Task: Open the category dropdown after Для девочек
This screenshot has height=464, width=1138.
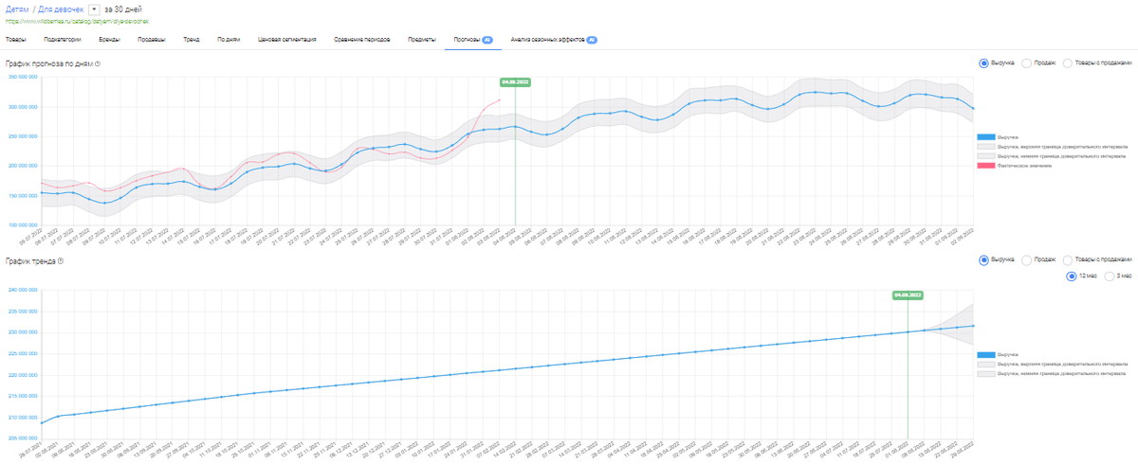Action: [x=93, y=9]
